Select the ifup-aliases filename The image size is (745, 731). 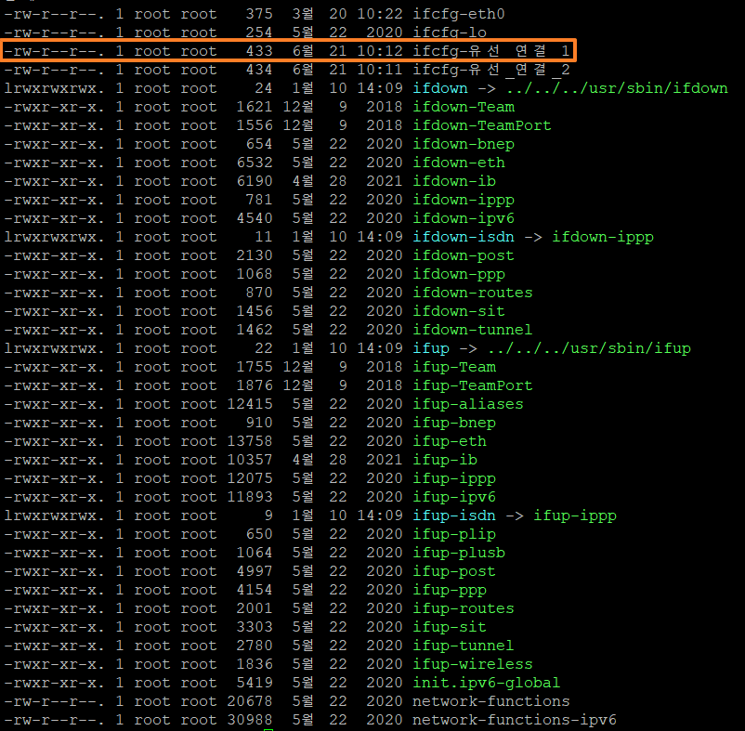coord(468,404)
